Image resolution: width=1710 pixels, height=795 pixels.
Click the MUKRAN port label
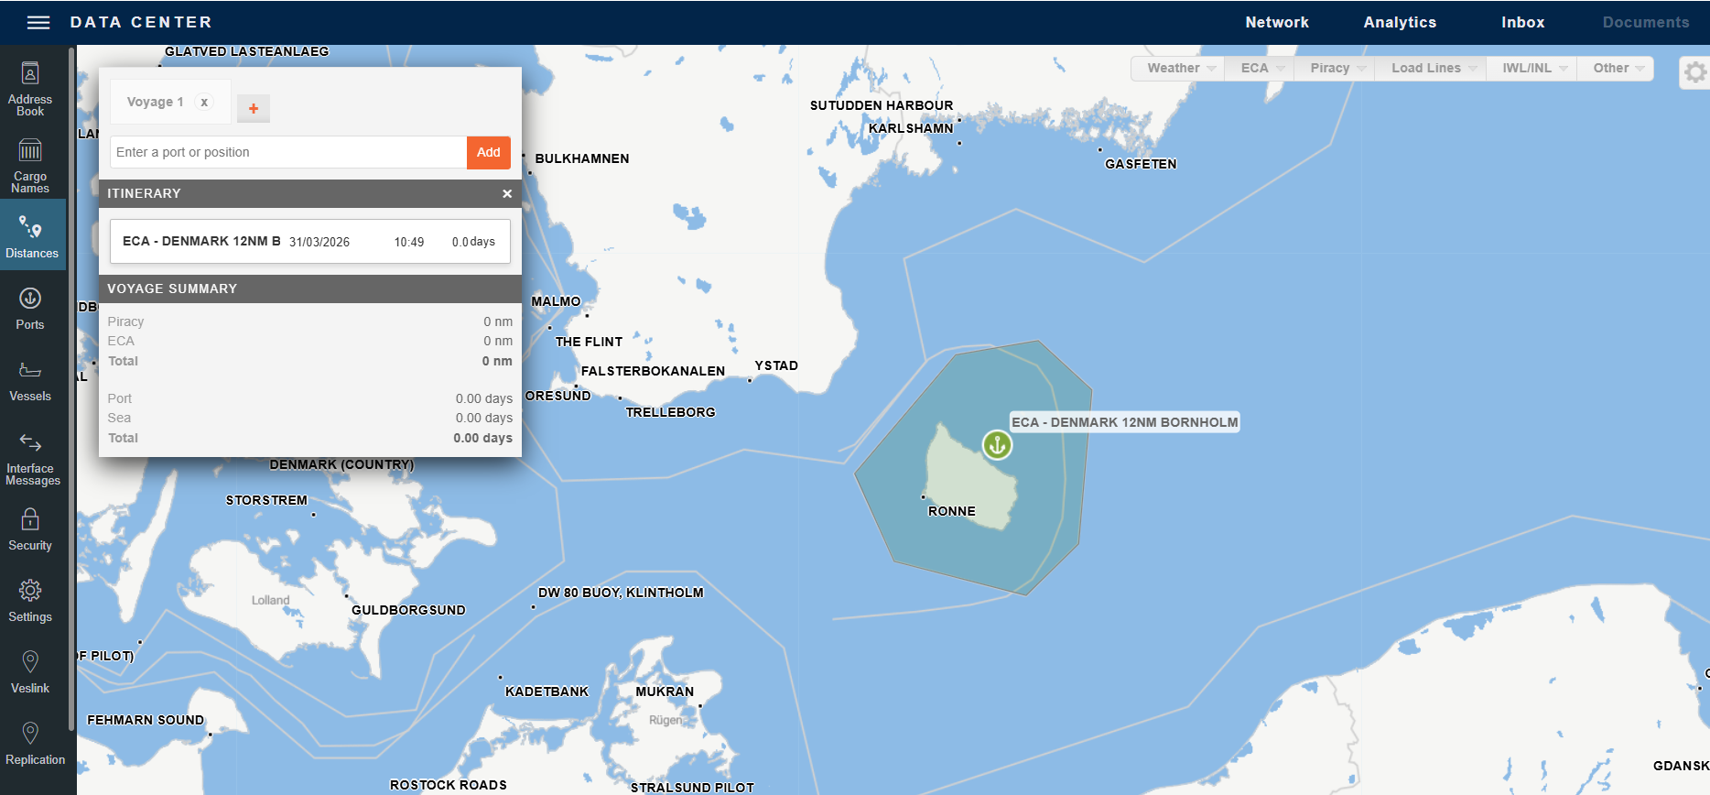665,692
